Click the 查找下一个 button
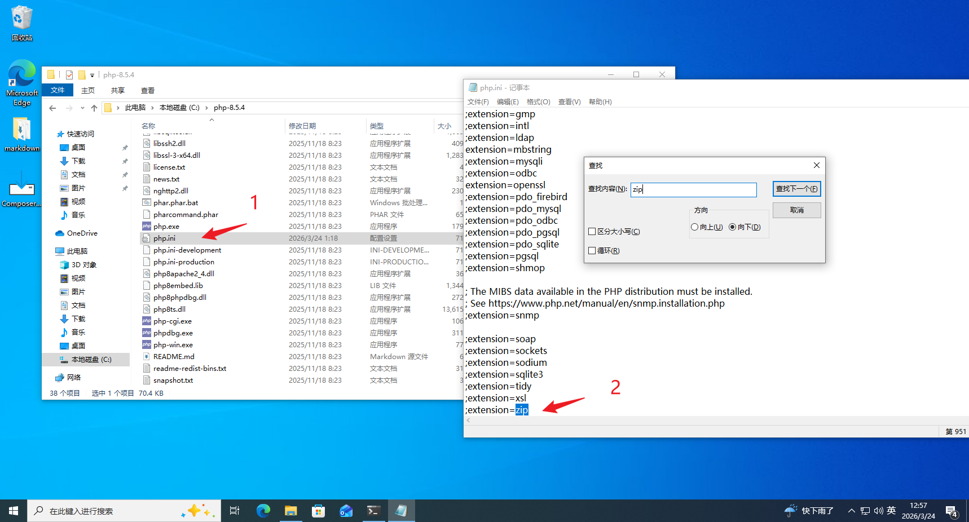 796,189
